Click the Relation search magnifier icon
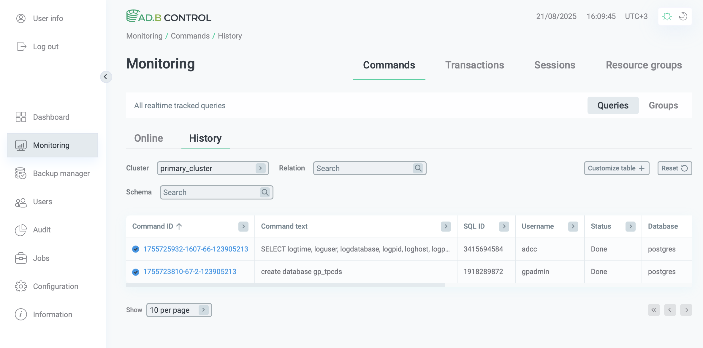703x348 pixels. click(x=418, y=168)
